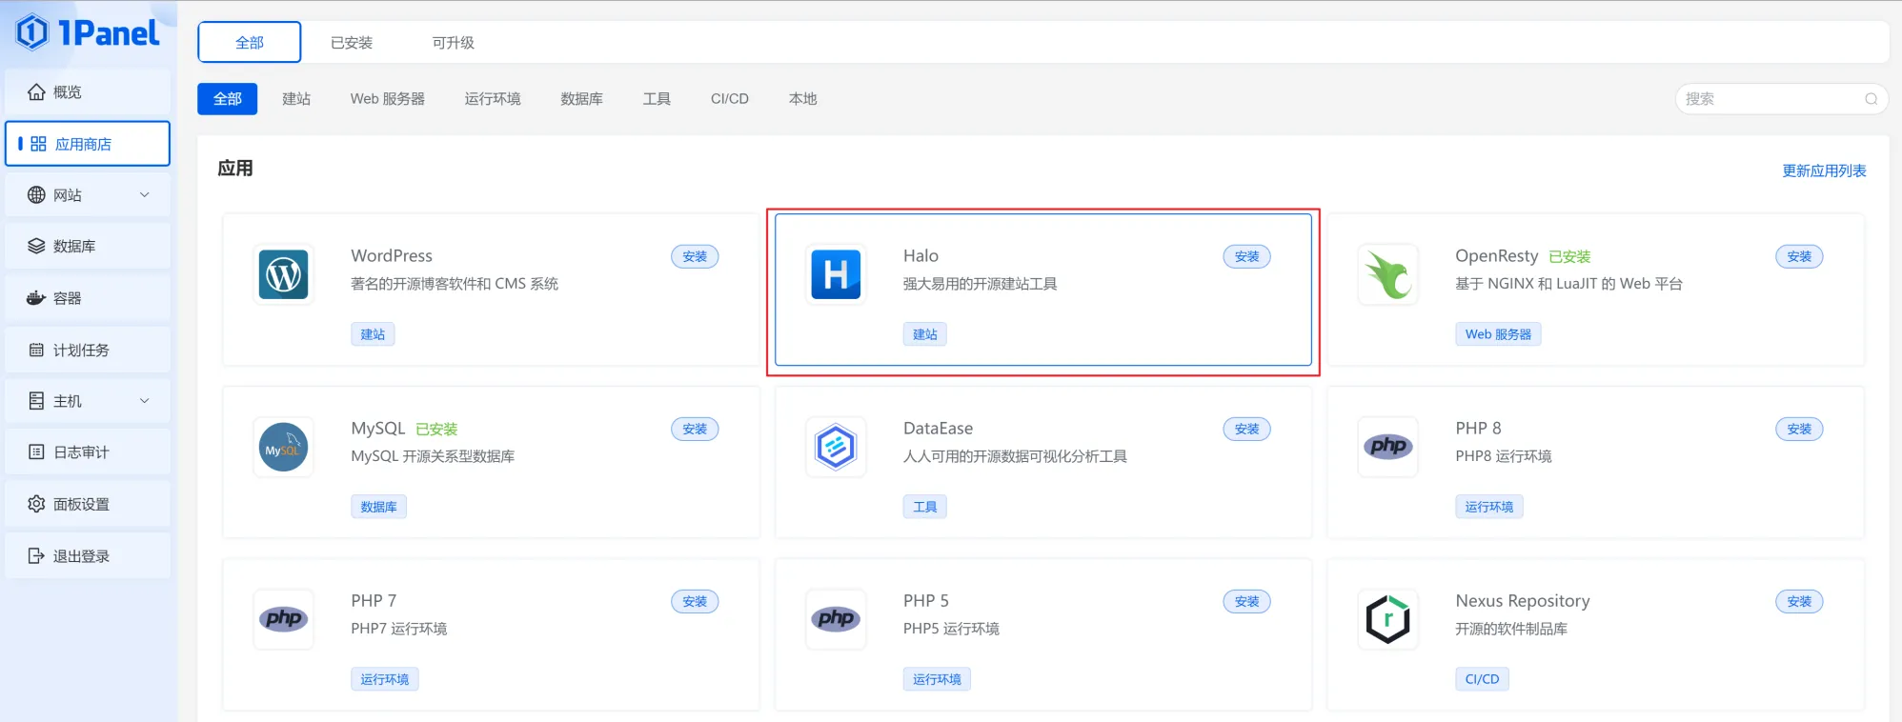
Task: Install the Halo app
Action: [1246, 257]
